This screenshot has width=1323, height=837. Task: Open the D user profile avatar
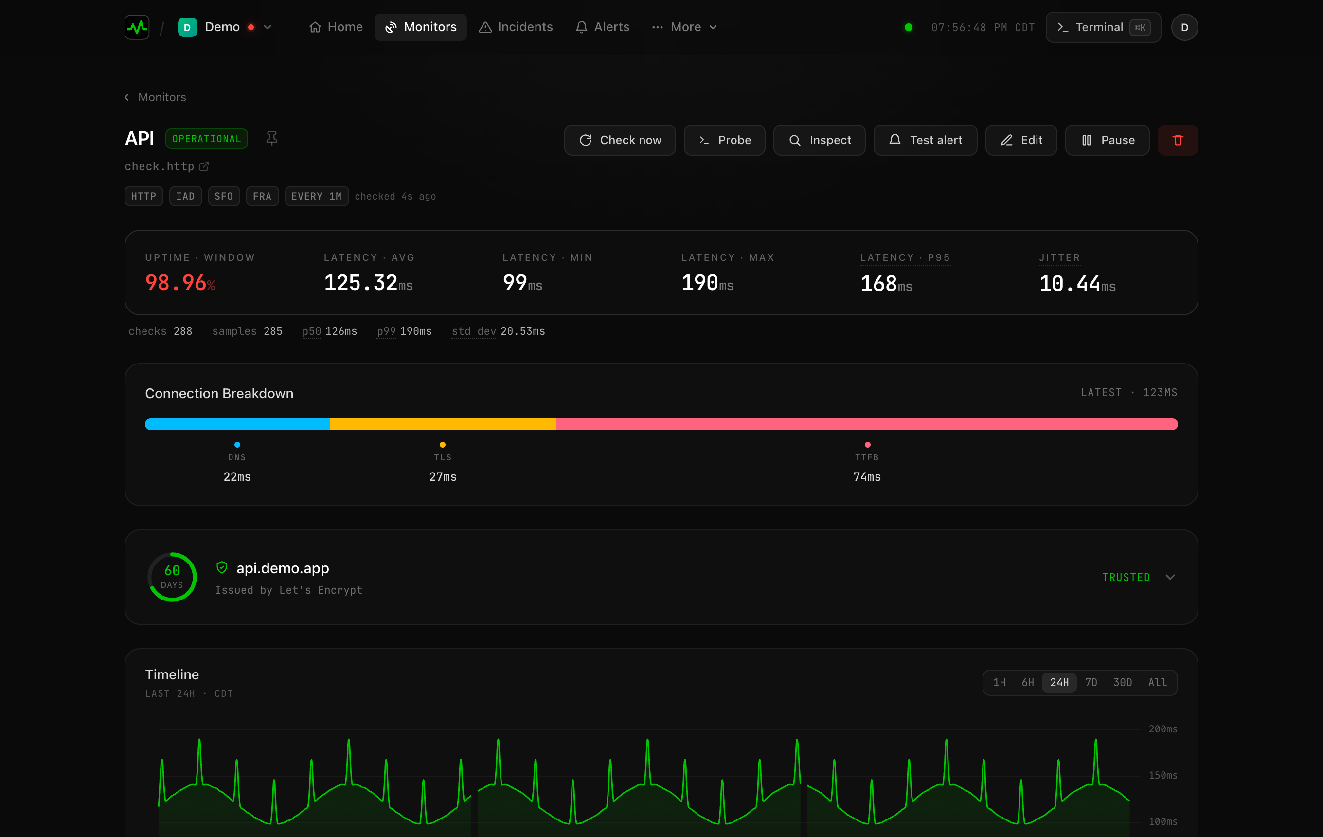[x=1184, y=27]
